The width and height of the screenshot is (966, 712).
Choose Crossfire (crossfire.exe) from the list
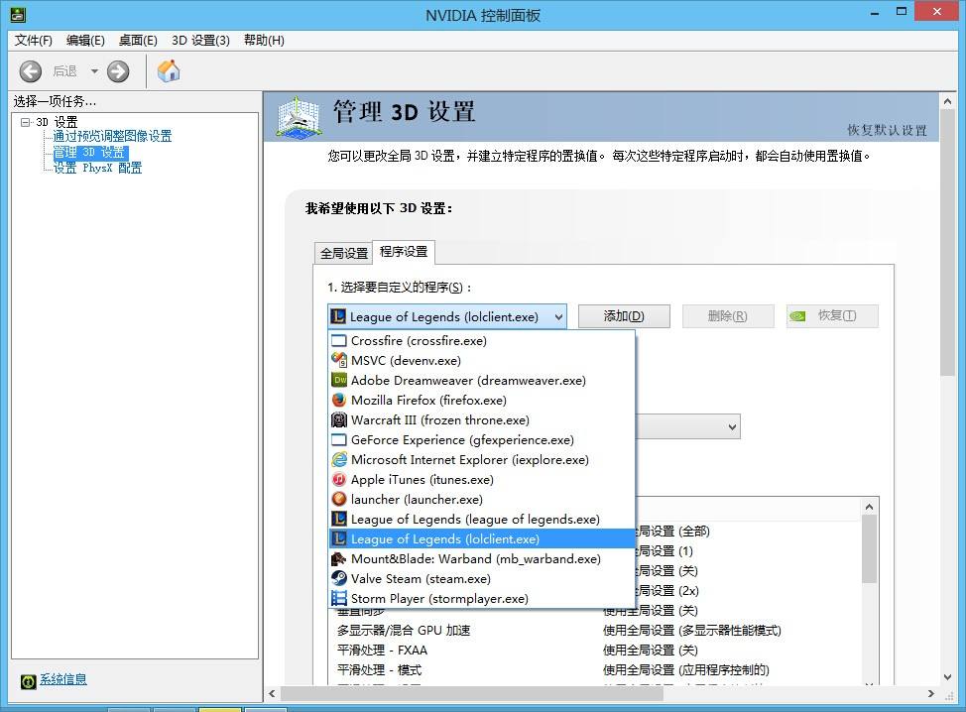[x=482, y=340]
